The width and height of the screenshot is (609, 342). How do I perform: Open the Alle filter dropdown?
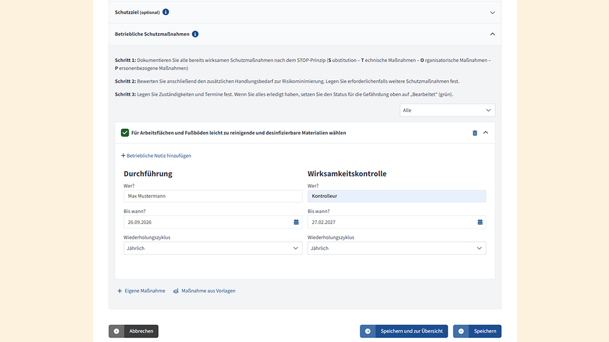pos(448,110)
